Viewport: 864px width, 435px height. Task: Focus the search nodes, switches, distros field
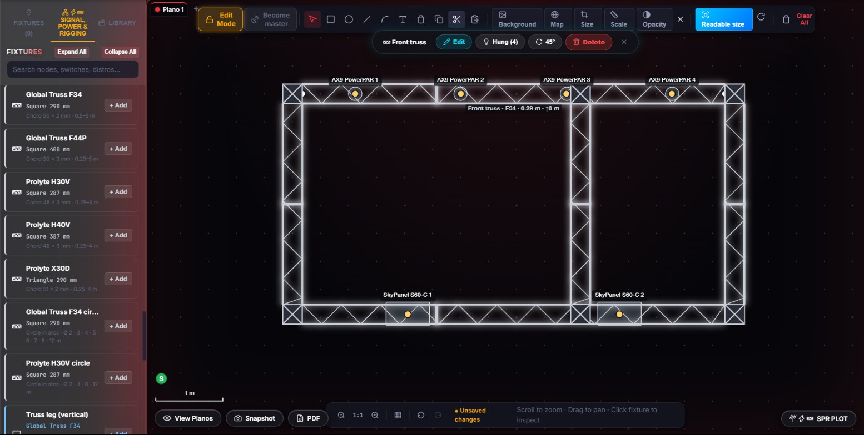pos(73,69)
